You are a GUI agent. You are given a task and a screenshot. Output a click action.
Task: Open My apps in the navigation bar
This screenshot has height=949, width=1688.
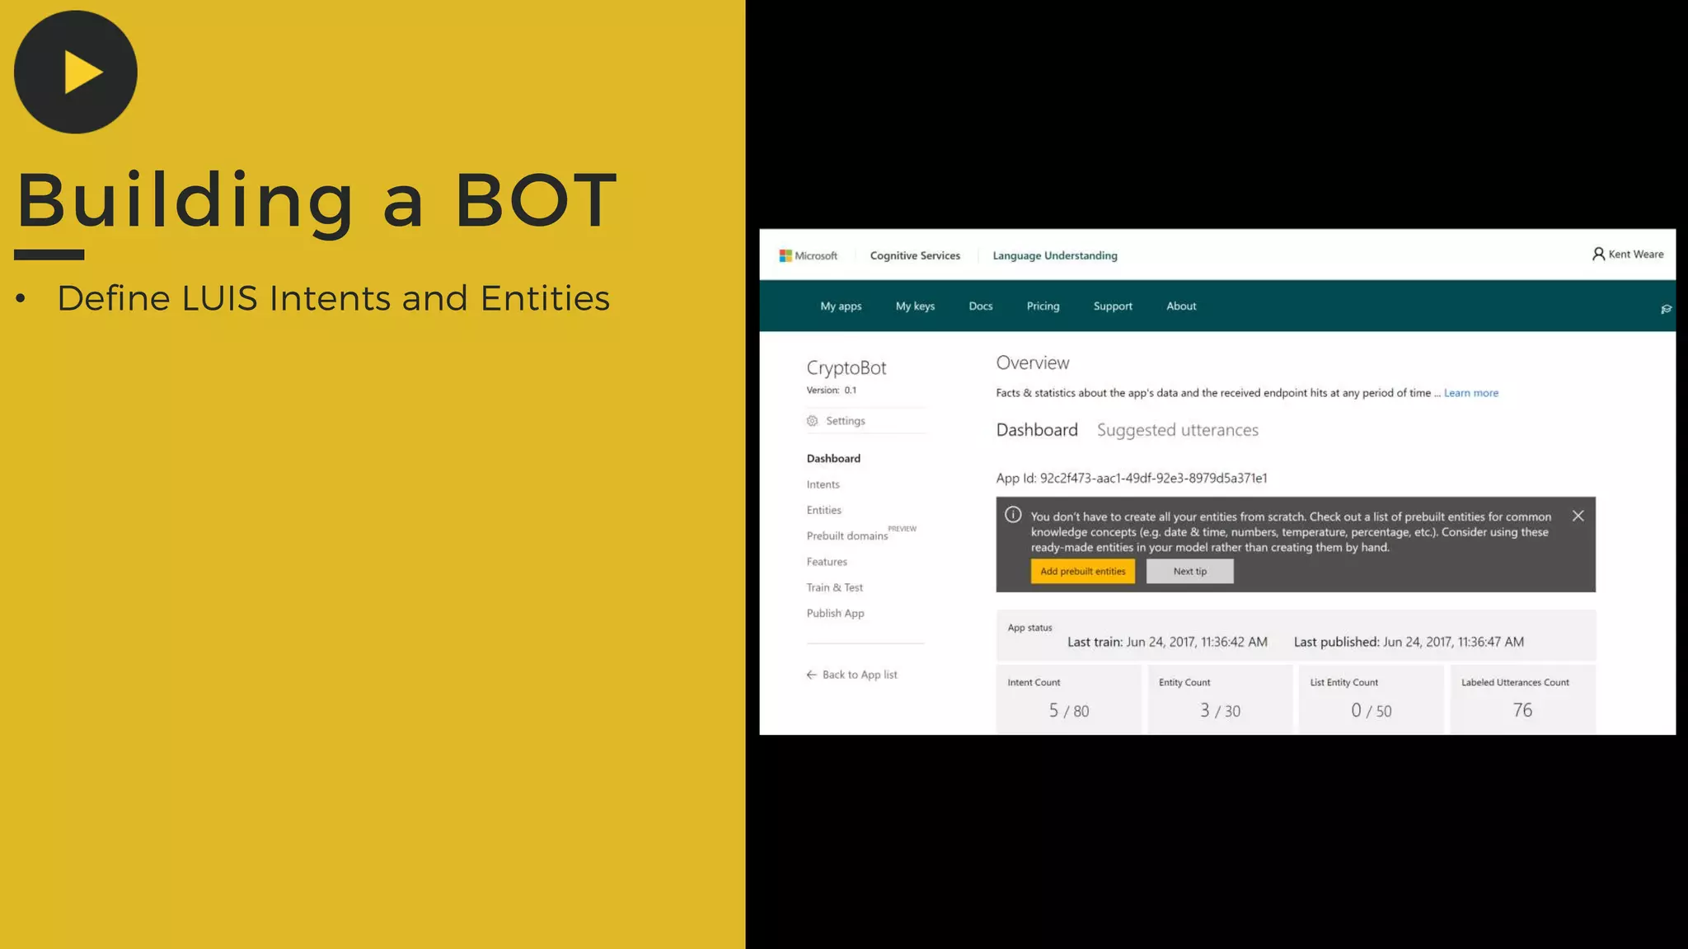pyautogui.click(x=841, y=306)
